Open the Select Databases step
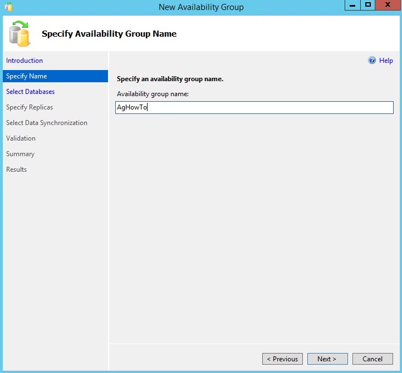Viewport: 402px width, 373px height. [x=30, y=92]
